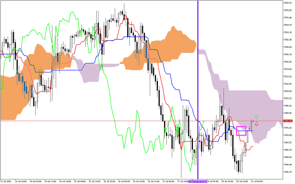The image size is (295, 184).
Task: Click the 7556.45 price axis label
Action: (288, 39)
